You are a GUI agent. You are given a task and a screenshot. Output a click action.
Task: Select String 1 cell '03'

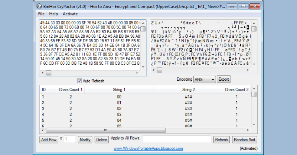tap(119, 114)
